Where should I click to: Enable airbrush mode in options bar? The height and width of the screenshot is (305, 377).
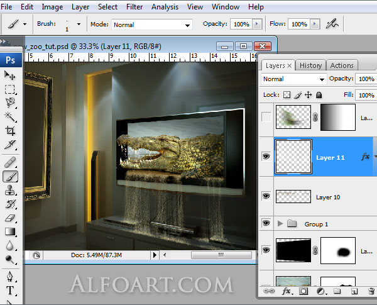tap(332, 24)
